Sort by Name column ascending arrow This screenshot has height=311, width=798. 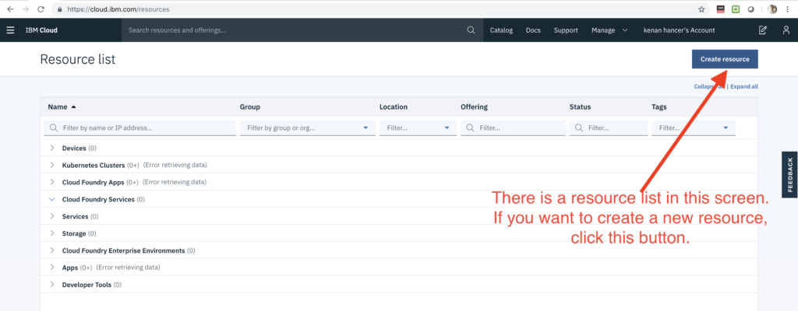click(x=73, y=107)
